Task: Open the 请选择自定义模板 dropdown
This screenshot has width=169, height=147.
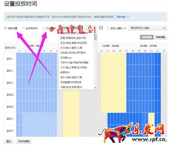Action: click(148, 28)
